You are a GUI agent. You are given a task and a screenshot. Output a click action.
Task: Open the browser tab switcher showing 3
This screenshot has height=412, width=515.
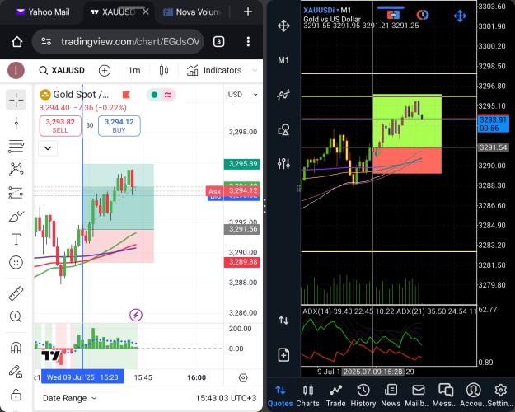[x=218, y=42]
